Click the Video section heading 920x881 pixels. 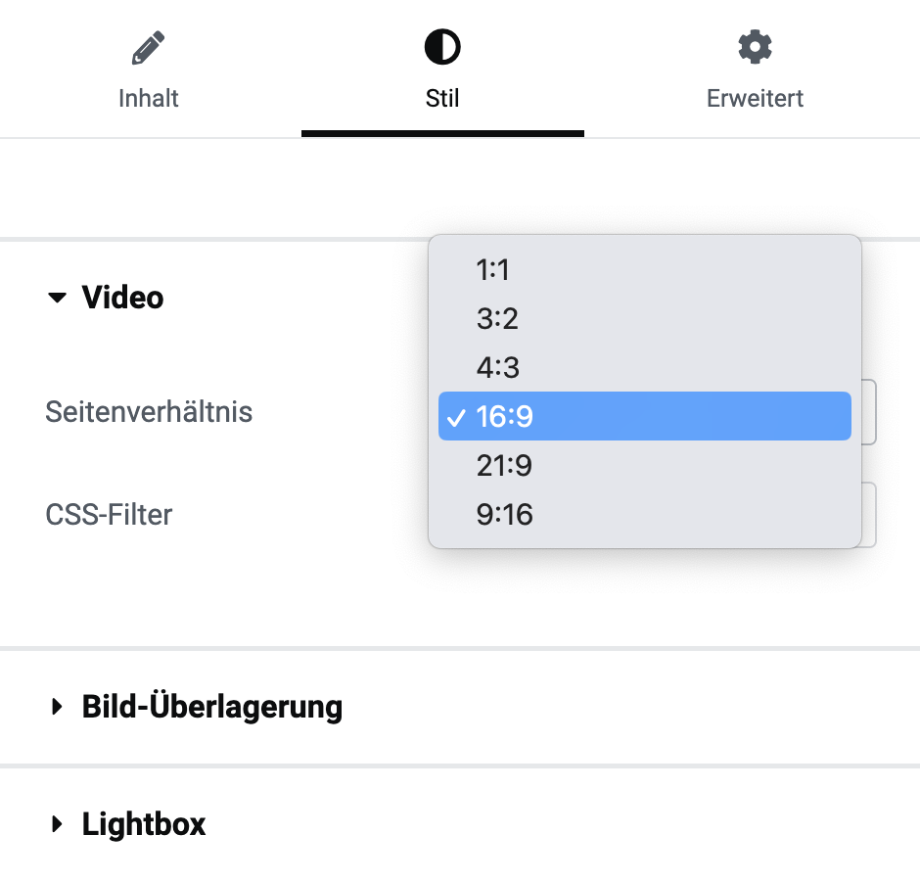pyautogui.click(x=122, y=297)
